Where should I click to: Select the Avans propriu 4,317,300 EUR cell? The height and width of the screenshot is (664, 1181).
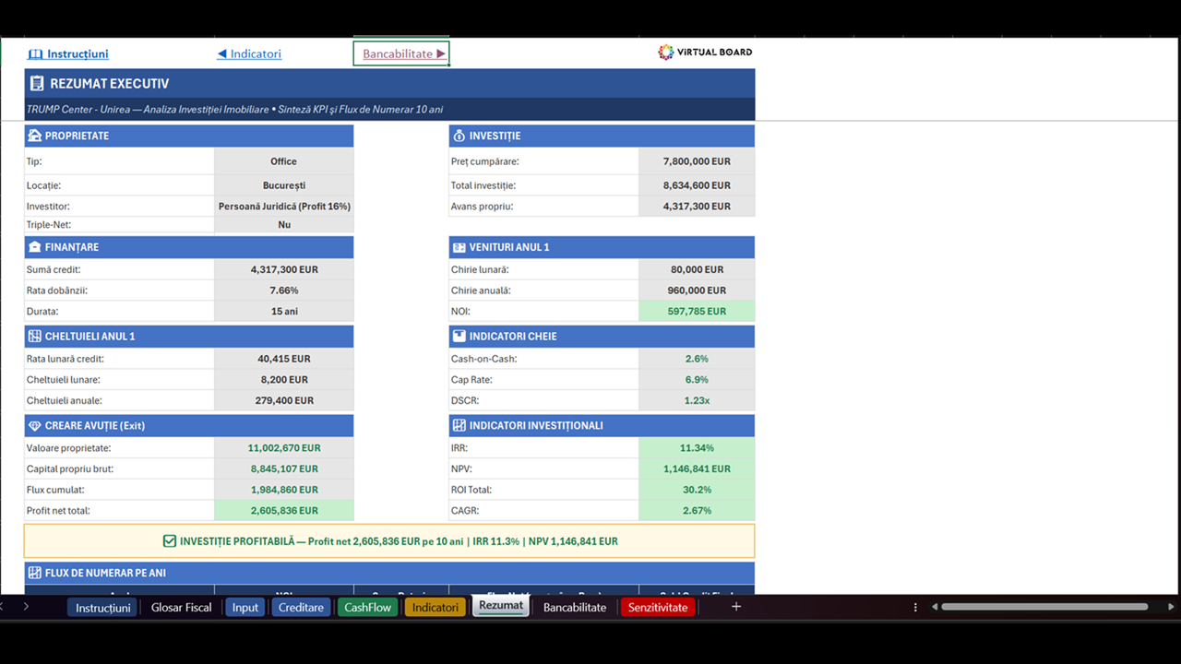[697, 207]
